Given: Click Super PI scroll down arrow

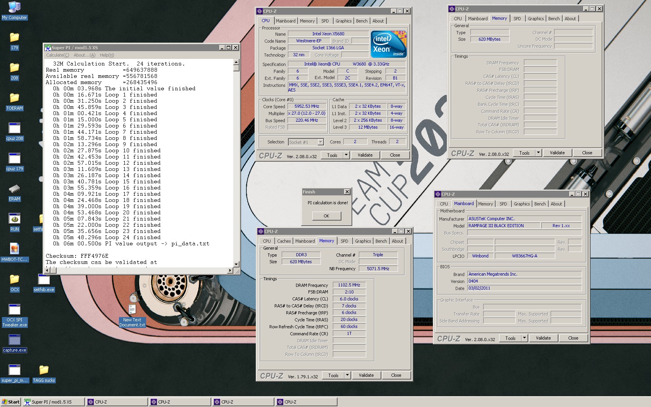Looking at the screenshot, I should coord(236,264).
